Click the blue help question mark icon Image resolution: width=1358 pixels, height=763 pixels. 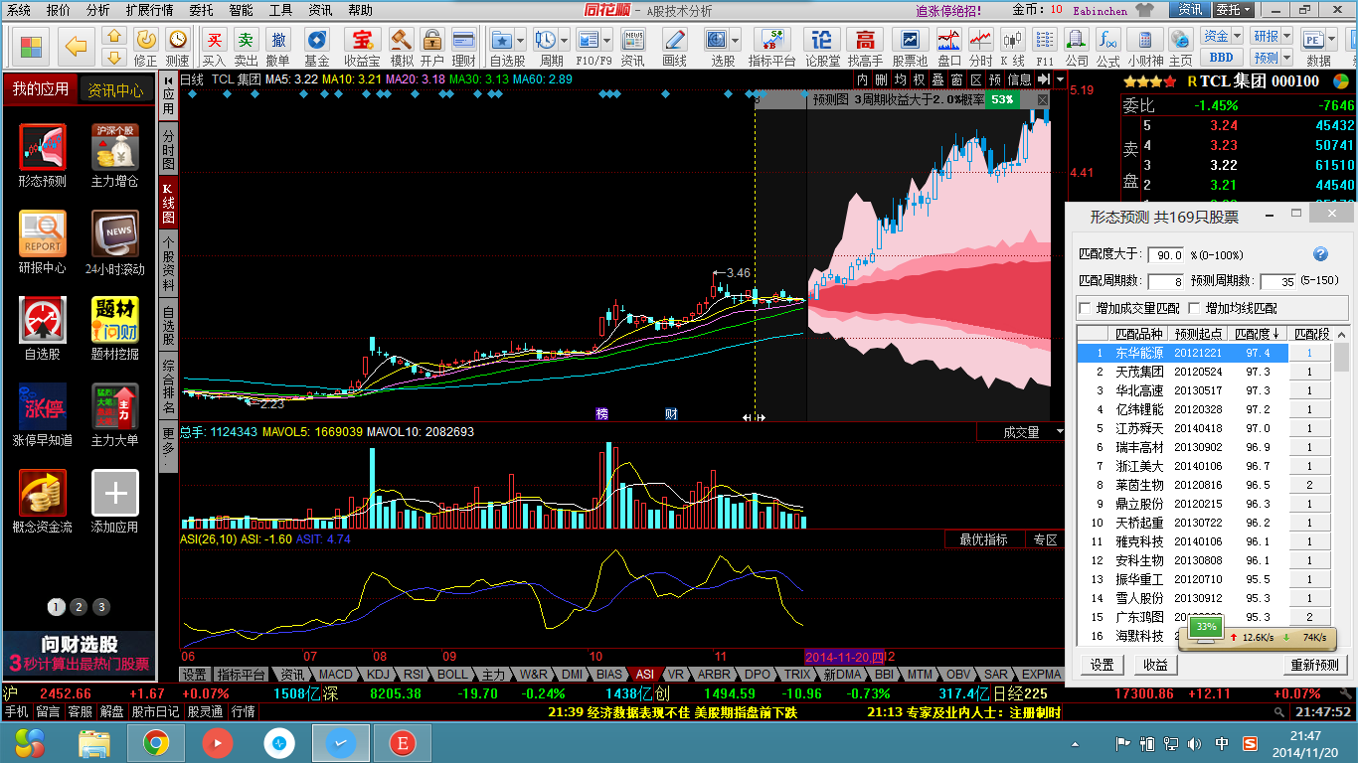[x=1321, y=254]
